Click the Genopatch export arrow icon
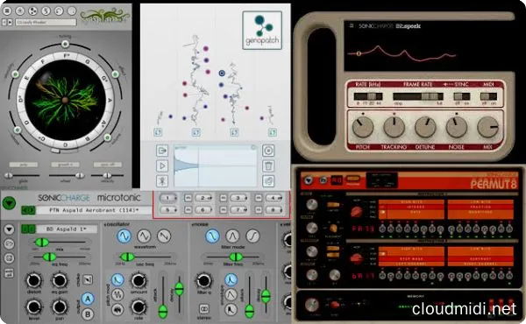526x324 pixels. [x=162, y=151]
